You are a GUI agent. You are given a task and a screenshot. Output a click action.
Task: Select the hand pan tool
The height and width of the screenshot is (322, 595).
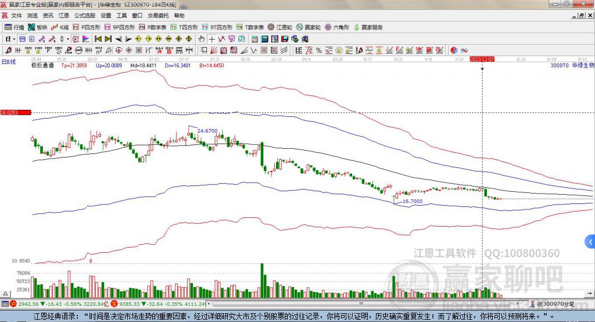coord(202,39)
